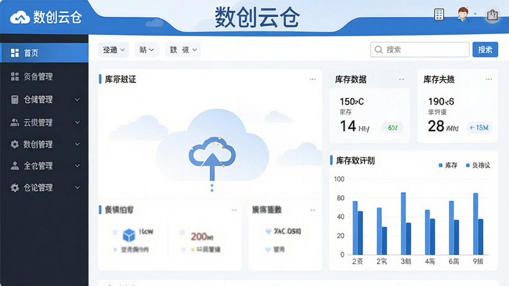Click the 数创云仓 cloud logo icon
This screenshot has width=509, height=286.
click(20, 17)
